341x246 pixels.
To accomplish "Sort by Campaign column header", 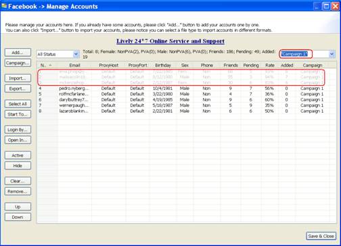I will click(313, 65).
